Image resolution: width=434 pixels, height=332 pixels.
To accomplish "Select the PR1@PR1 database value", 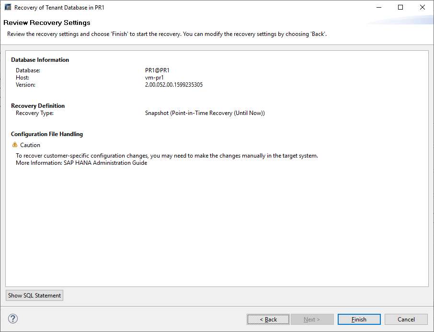I will [x=157, y=70].
